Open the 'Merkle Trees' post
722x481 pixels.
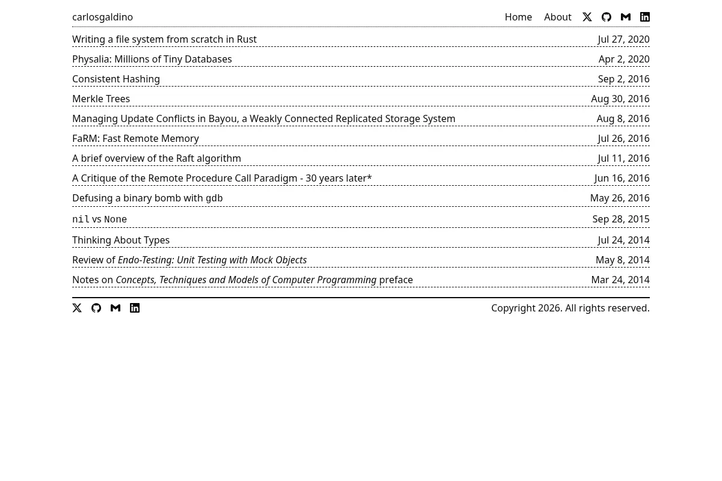click(101, 99)
